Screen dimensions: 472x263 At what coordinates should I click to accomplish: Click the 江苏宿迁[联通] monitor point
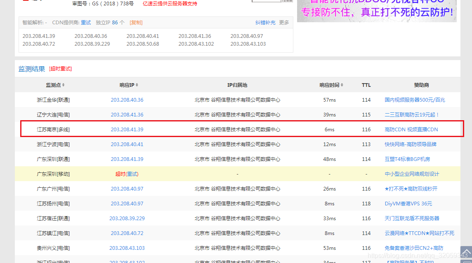53,218
